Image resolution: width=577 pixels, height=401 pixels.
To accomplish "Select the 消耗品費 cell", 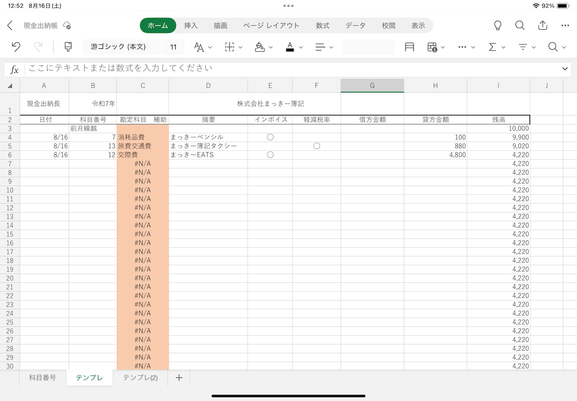I will click(143, 137).
